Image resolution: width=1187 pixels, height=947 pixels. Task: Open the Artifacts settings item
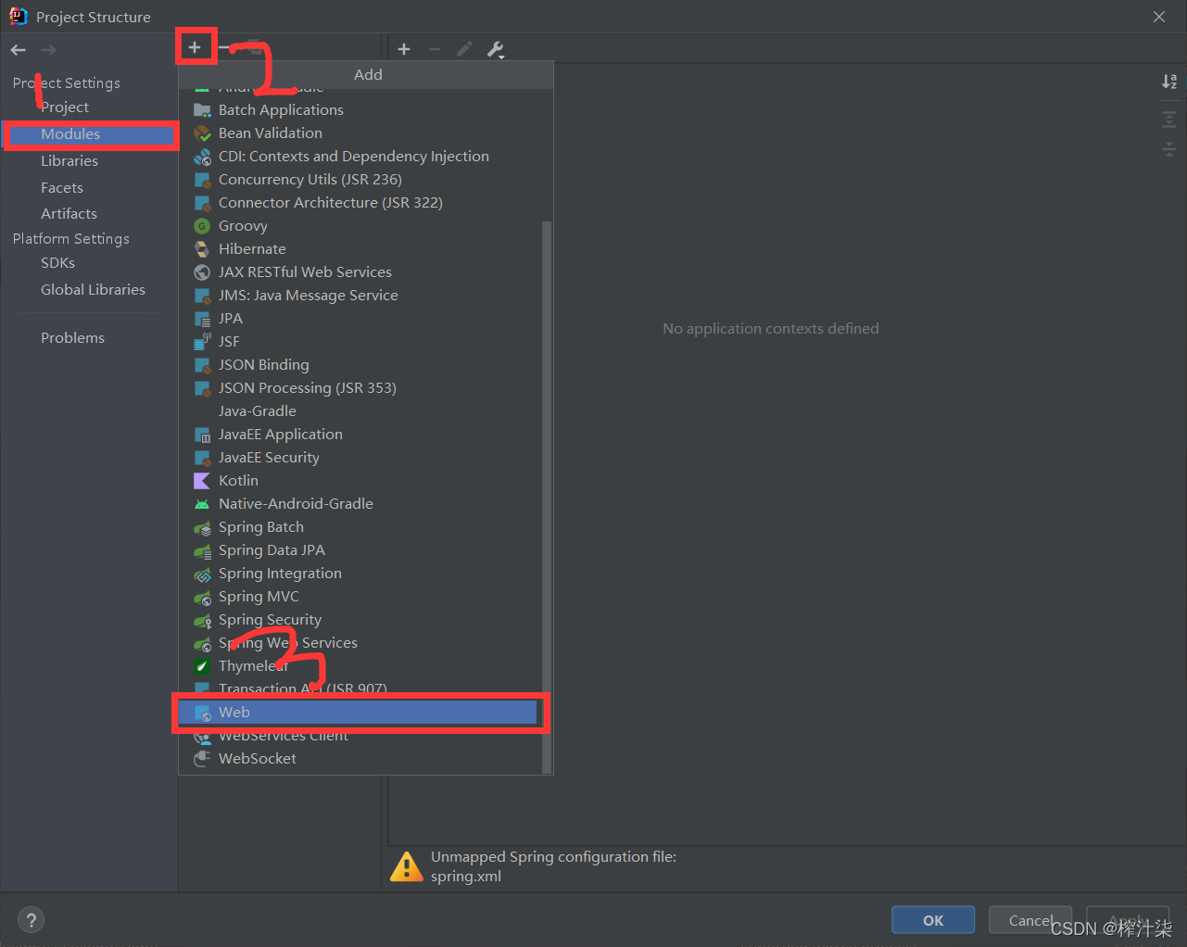[69, 213]
